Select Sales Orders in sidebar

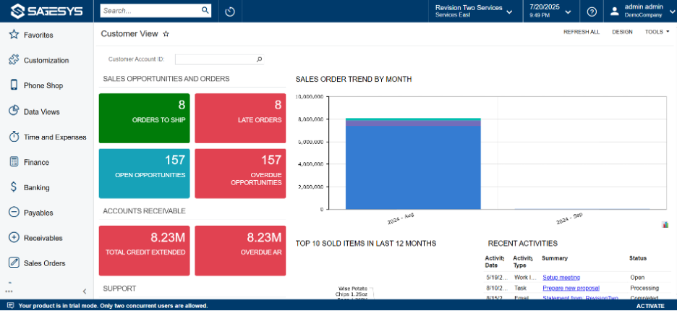click(44, 263)
